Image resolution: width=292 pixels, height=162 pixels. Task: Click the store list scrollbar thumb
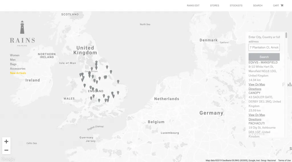286,35
